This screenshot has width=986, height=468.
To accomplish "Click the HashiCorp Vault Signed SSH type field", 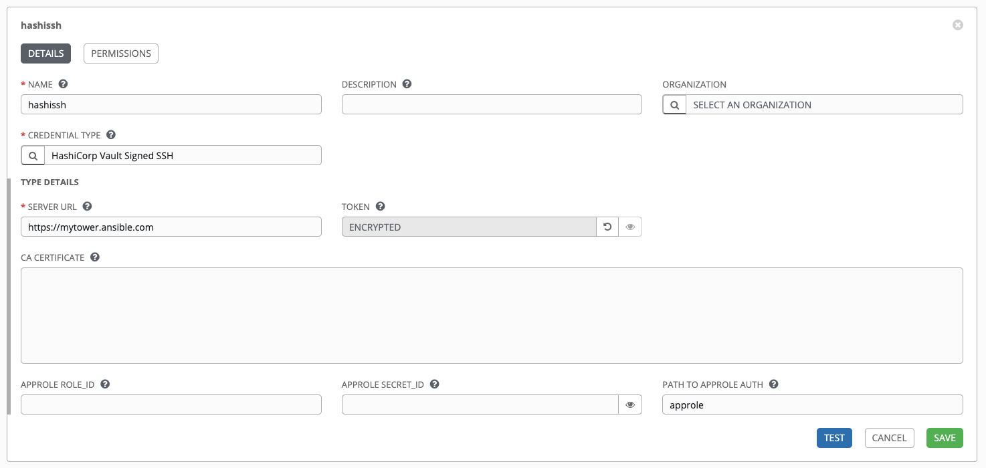I will point(183,155).
